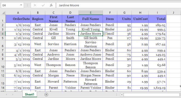Select the Sorvino Harrison full name cell
This screenshot has width=181, height=98.
[90, 44]
